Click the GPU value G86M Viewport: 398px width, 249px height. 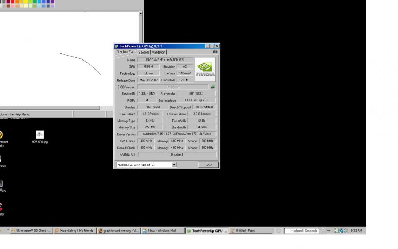point(149,67)
